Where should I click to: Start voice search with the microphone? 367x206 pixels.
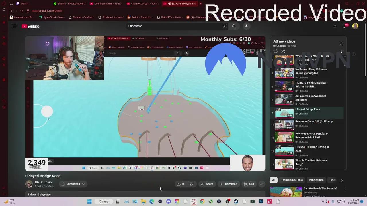click(x=247, y=26)
